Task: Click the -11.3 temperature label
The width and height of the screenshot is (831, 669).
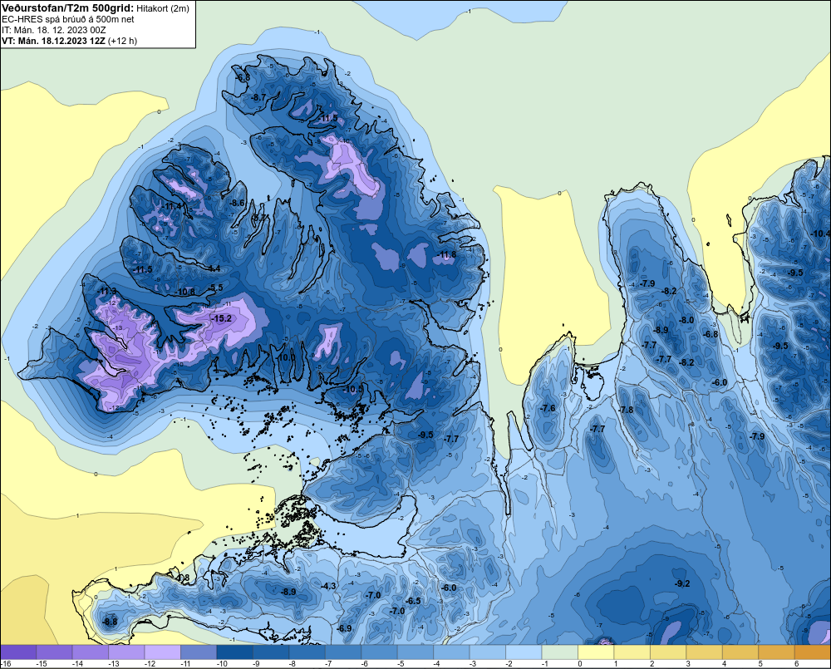Action: click(x=107, y=291)
